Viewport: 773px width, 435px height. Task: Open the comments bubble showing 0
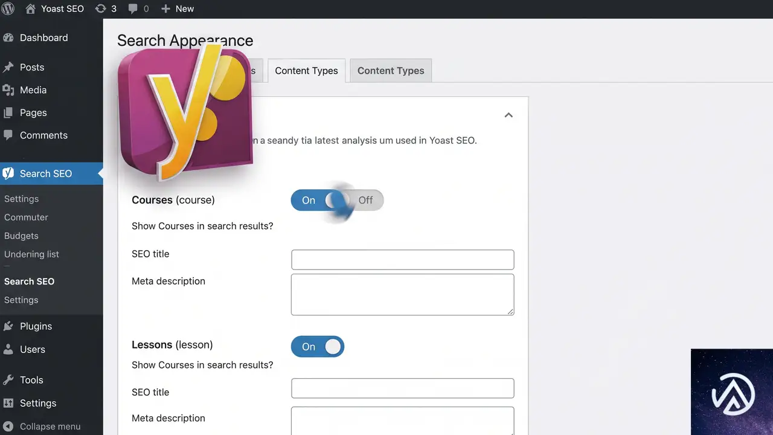coord(133,9)
